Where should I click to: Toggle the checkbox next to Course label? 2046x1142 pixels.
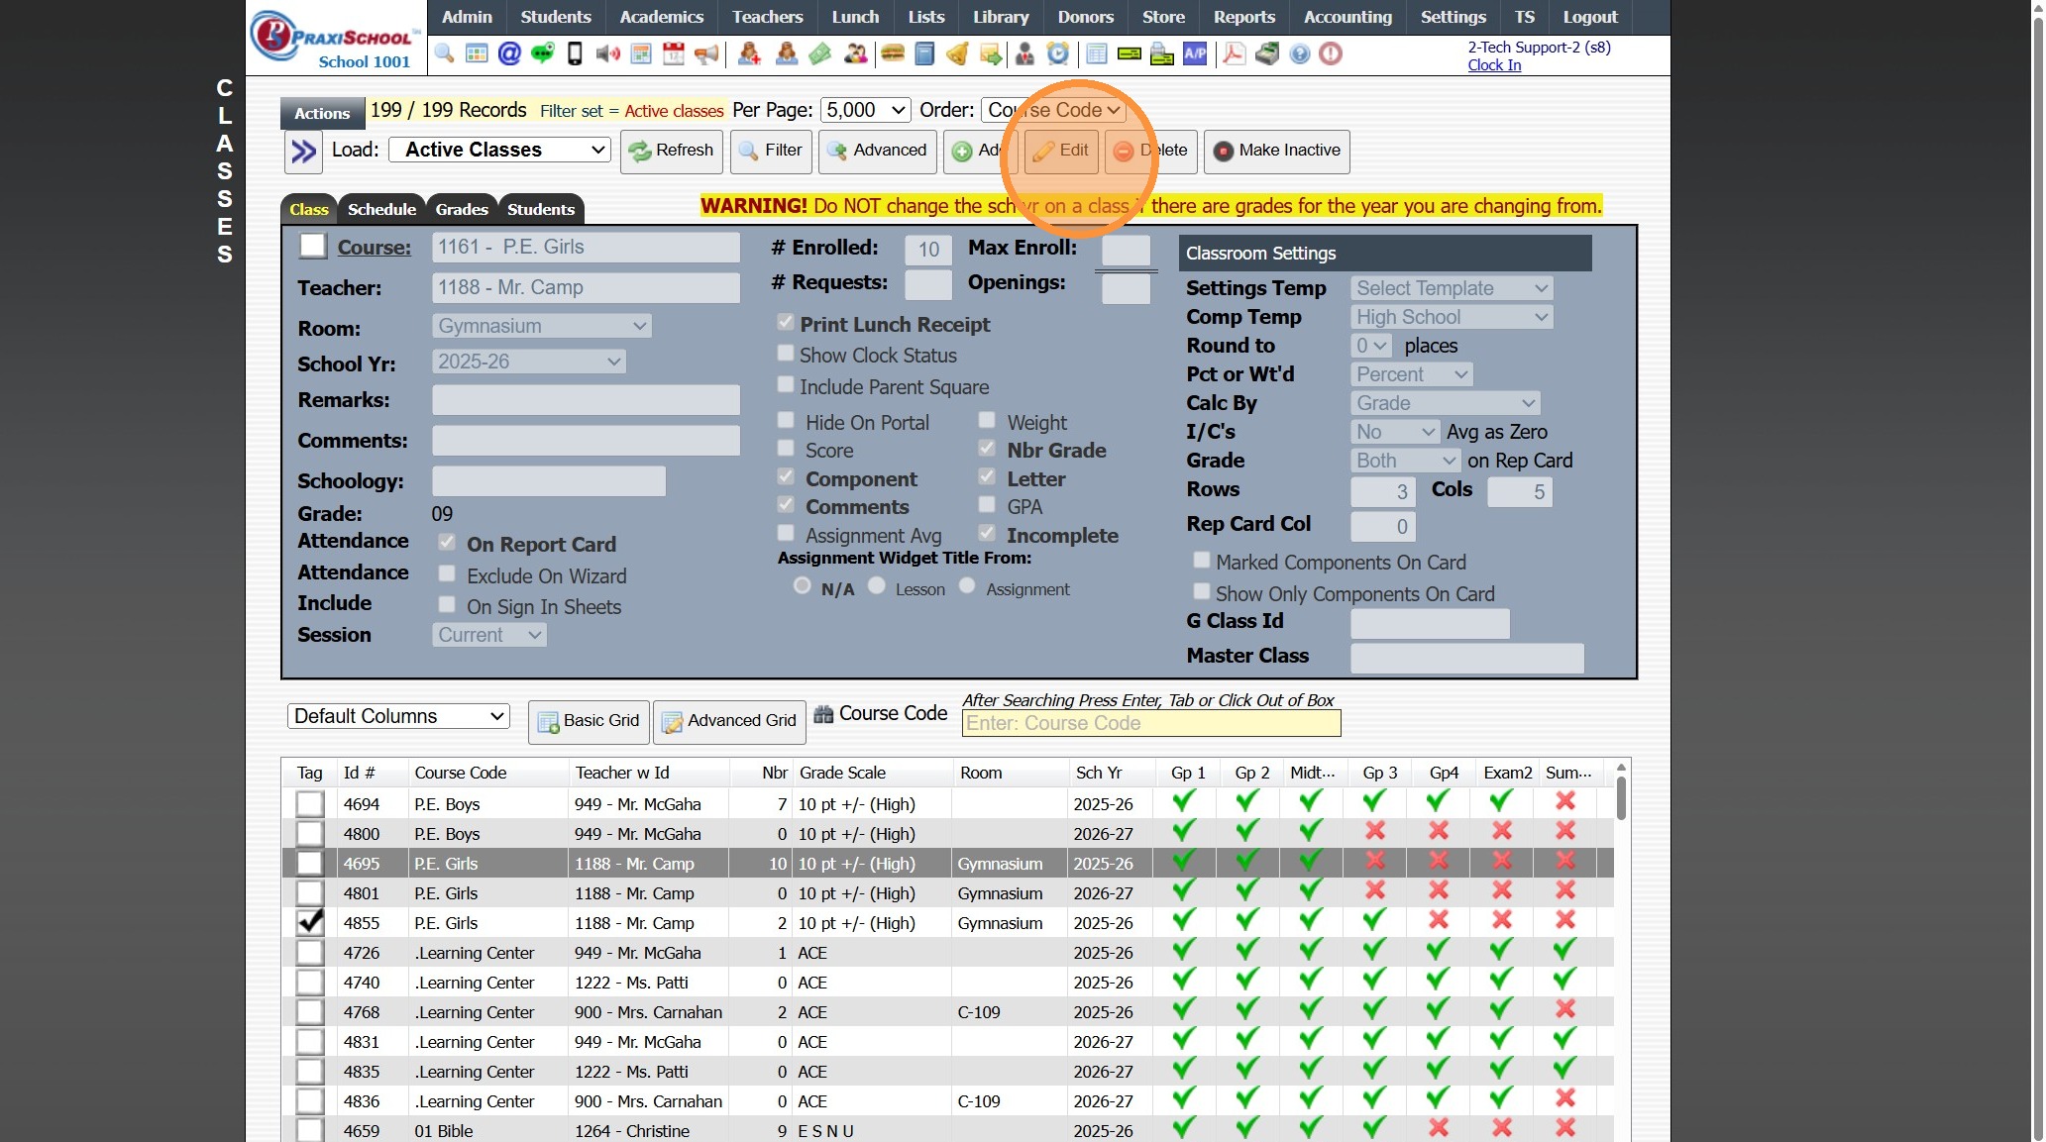[313, 246]
